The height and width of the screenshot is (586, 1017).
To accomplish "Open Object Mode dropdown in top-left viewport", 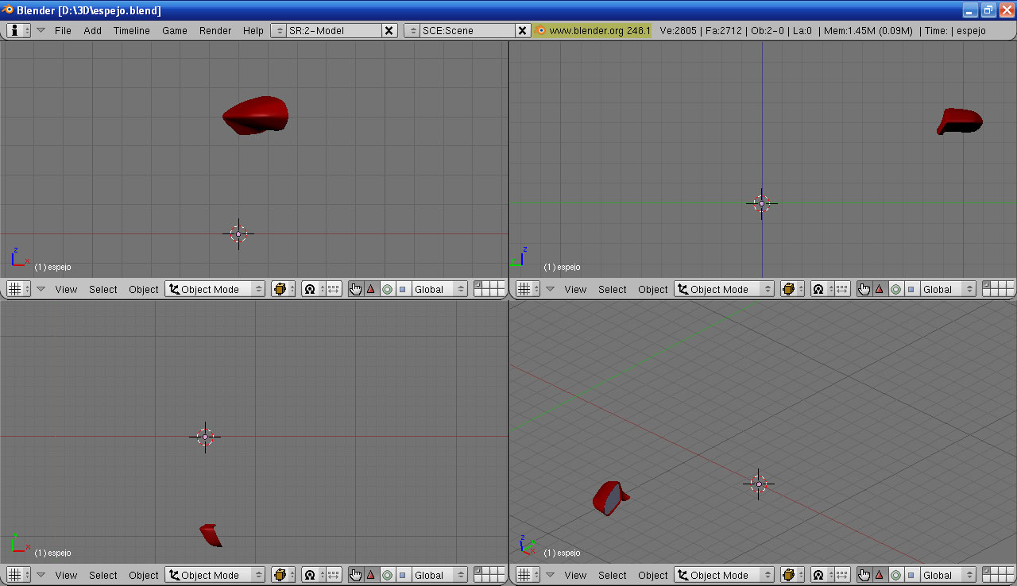I will click(x=215, y=289).
